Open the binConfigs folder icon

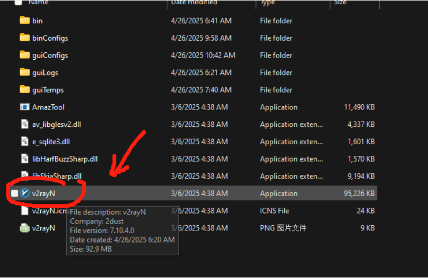[x=24, y=38]
